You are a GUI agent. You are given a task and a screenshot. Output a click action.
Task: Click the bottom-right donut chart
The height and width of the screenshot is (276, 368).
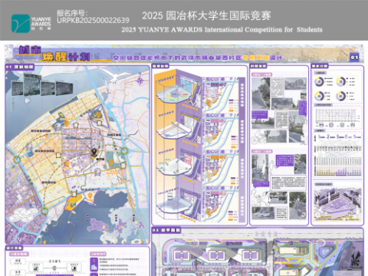pos(340,96)
